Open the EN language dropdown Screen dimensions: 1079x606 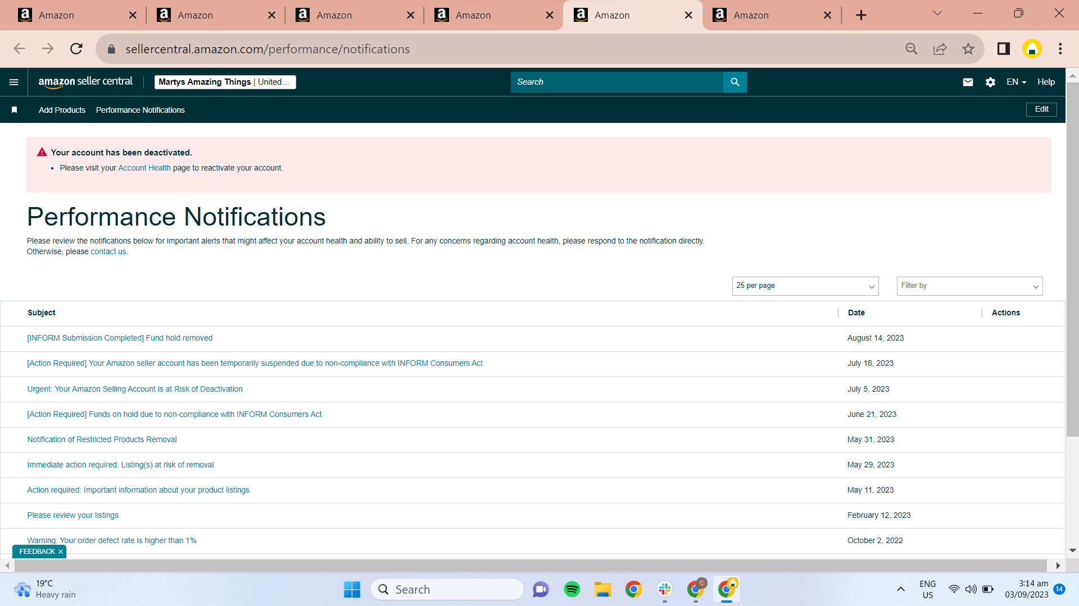[x=1017, y=82]
